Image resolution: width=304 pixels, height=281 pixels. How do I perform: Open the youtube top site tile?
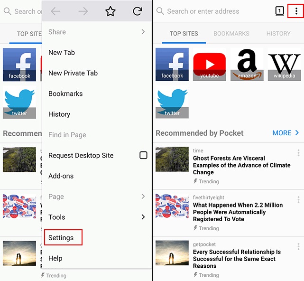point(210,64)
